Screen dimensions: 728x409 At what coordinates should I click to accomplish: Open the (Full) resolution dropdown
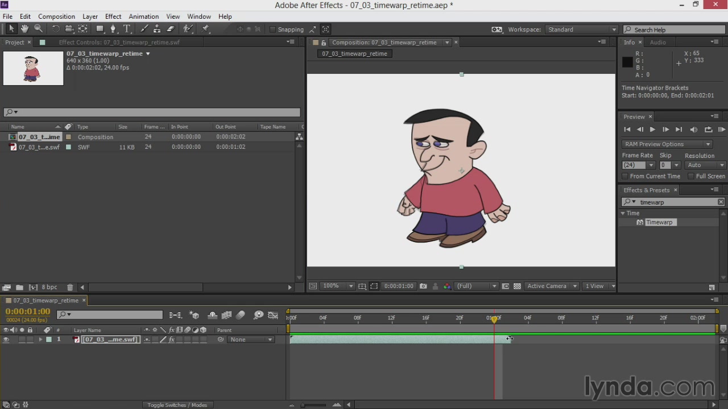(477, 286)
